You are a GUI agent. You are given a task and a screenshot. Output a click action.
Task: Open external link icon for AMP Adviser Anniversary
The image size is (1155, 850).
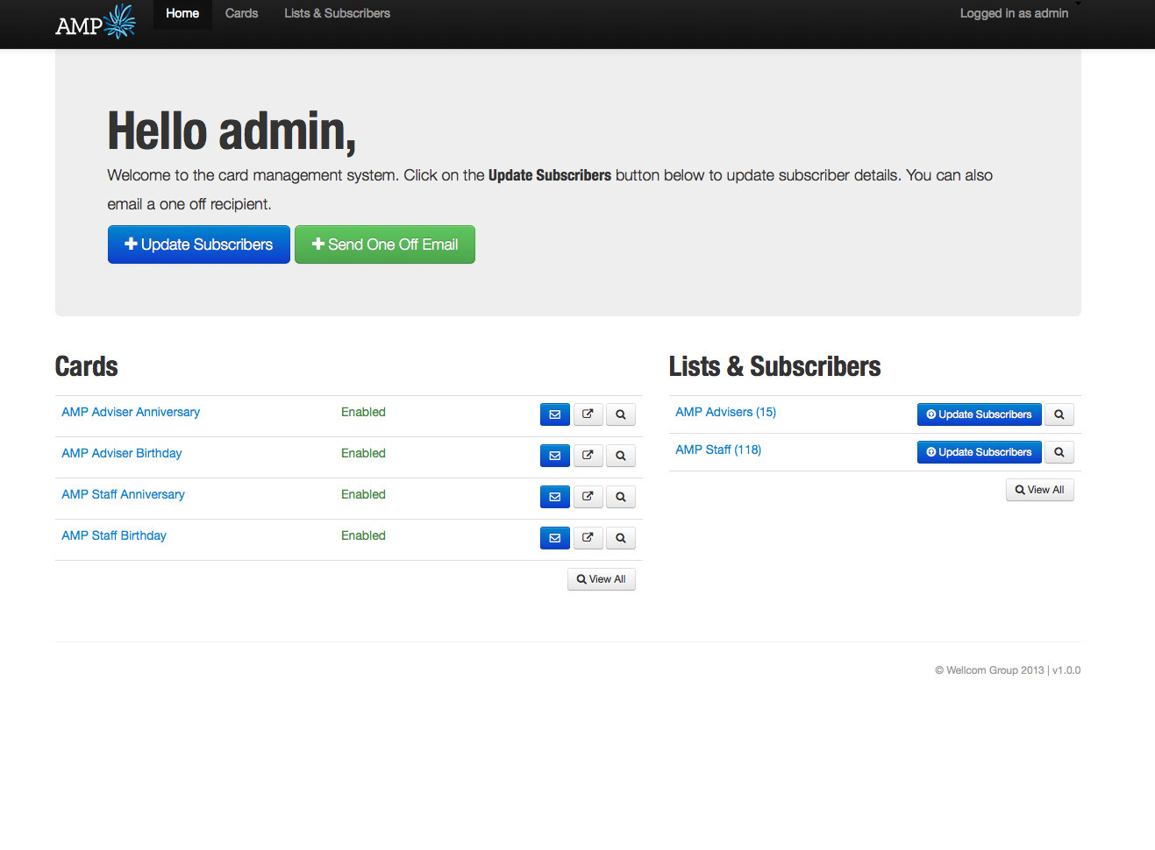tap(588, 414)
